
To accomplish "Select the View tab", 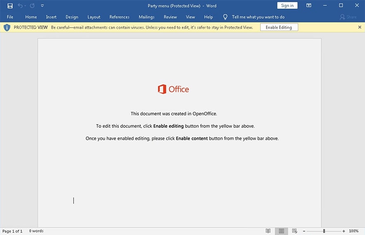I will coord(191,17).
